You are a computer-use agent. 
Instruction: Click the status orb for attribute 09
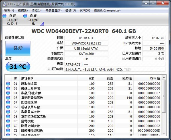pos(8,107)
